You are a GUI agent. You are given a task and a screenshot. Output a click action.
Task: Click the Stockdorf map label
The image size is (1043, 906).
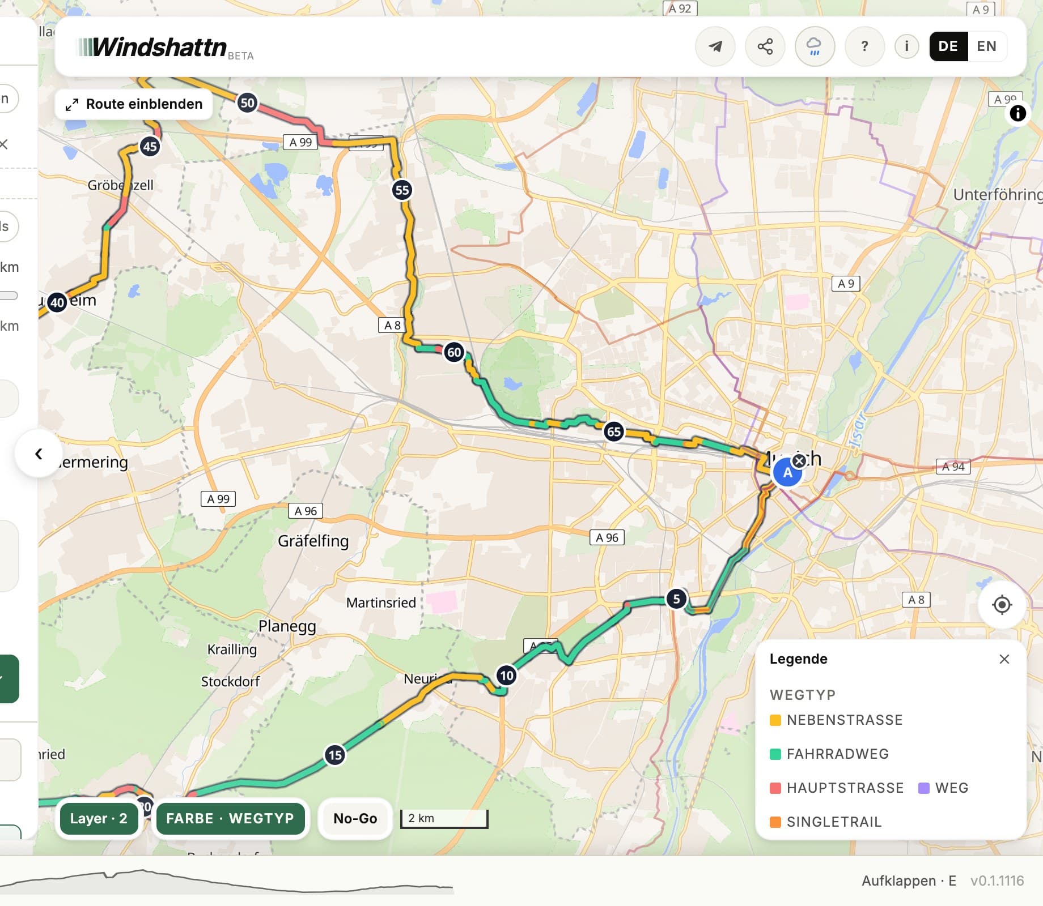click(230, 681)
